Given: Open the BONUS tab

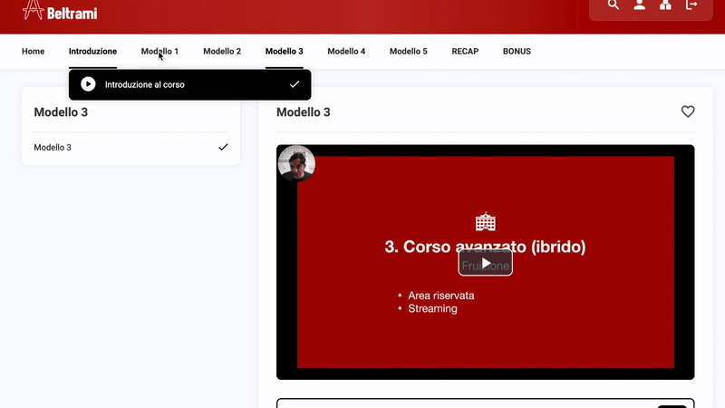Looking at the screenshot, I should click(x=517, y=52).
